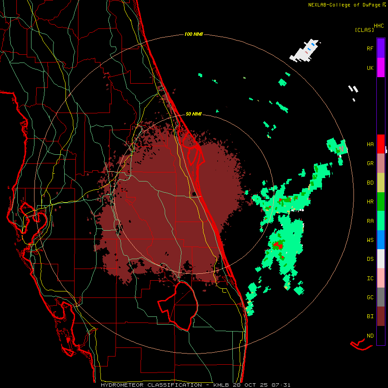The image size is (388, 388).
Task: Click the BD legend label
Action: tap(370, 183)
